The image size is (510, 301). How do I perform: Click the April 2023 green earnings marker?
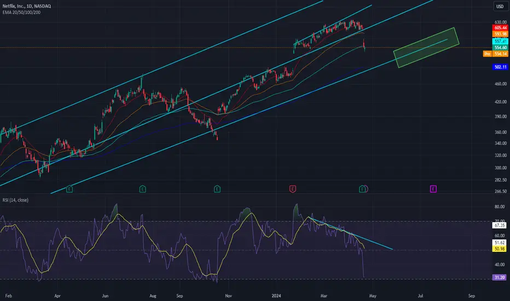[x=69, y=189]
